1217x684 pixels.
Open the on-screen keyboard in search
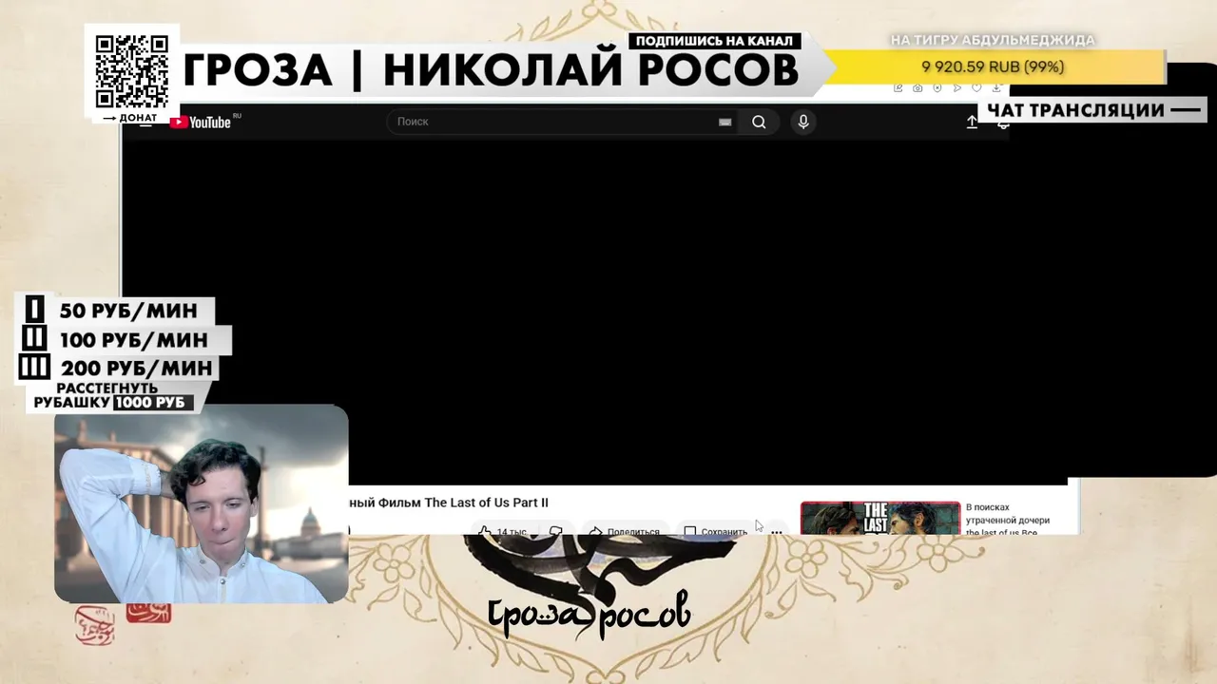point(724,122)
